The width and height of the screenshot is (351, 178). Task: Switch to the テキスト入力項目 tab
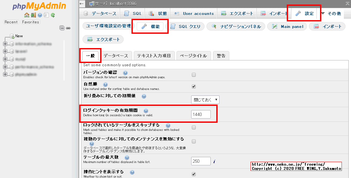pos(154,56)
